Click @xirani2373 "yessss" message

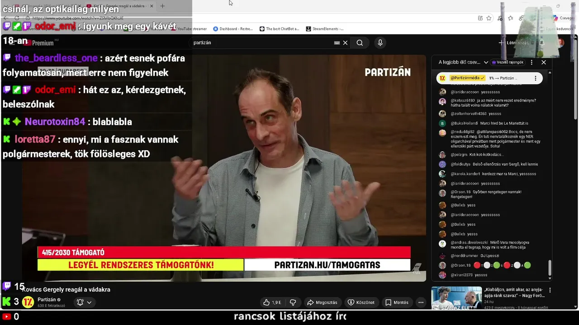(491, 275)
